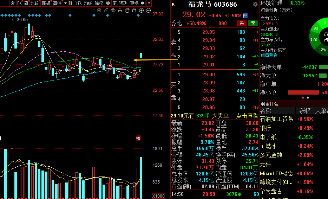Select 可燃冰 sector row
328x199 pixels.
pyautogui.click(x=294, y=146)
